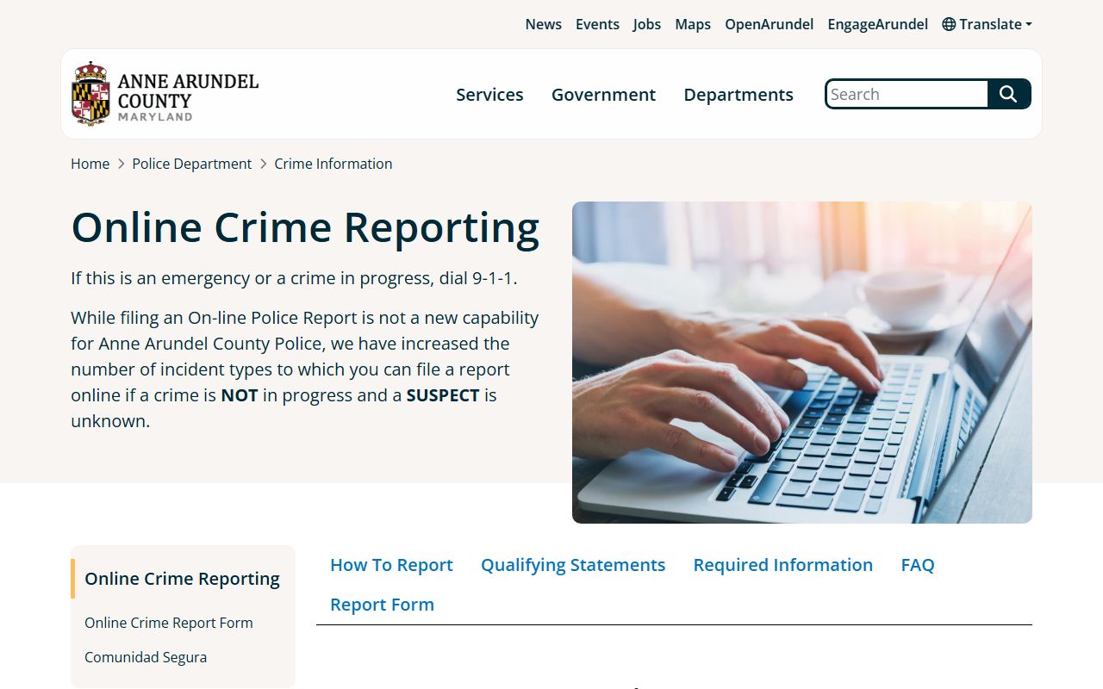Open Crime Information breadcrumb

click(x=333, y=164)
